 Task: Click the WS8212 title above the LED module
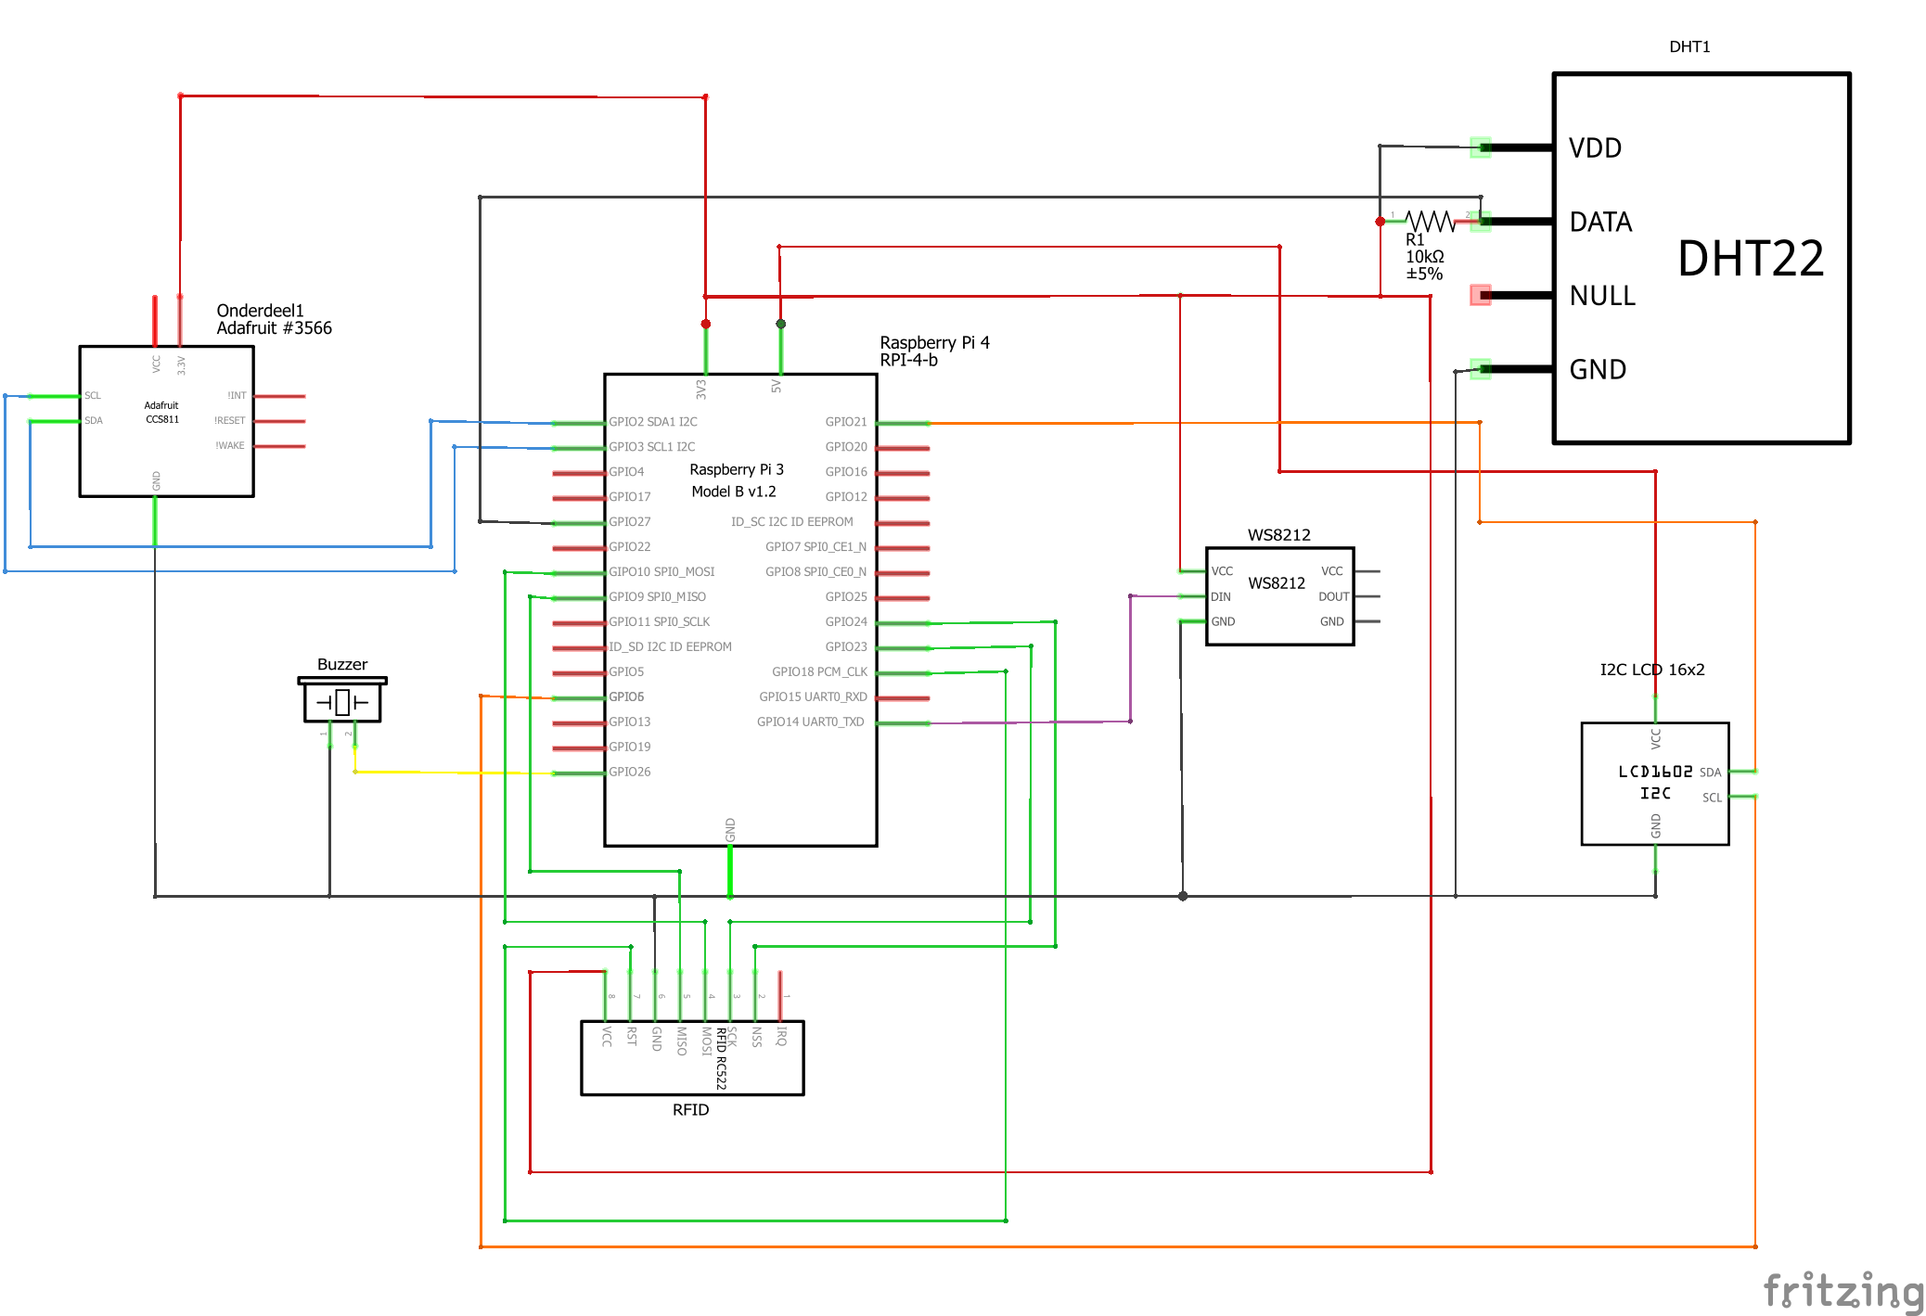point(1278,535)
